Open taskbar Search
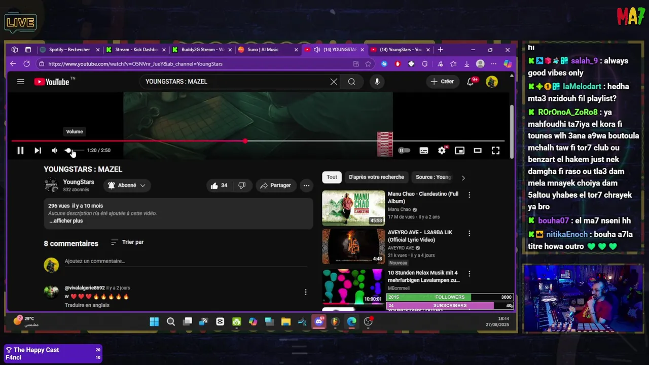The height and width of the screenshot is (365, 649). coord(171,321)
